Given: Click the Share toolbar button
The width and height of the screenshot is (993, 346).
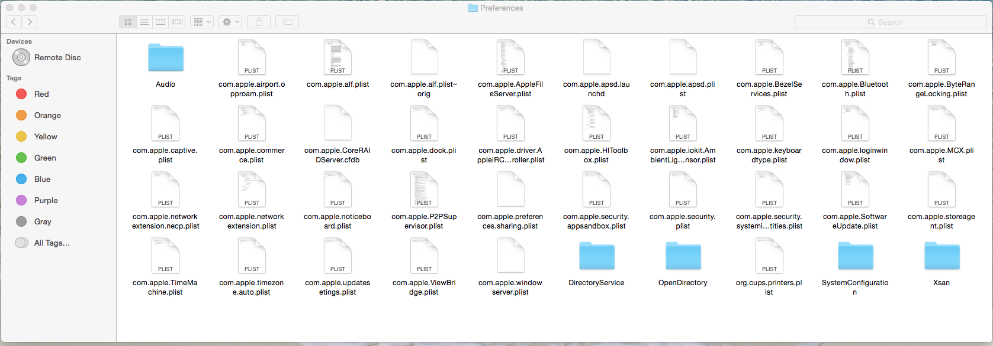Looking at the screenshot, I should click(259, 22).
